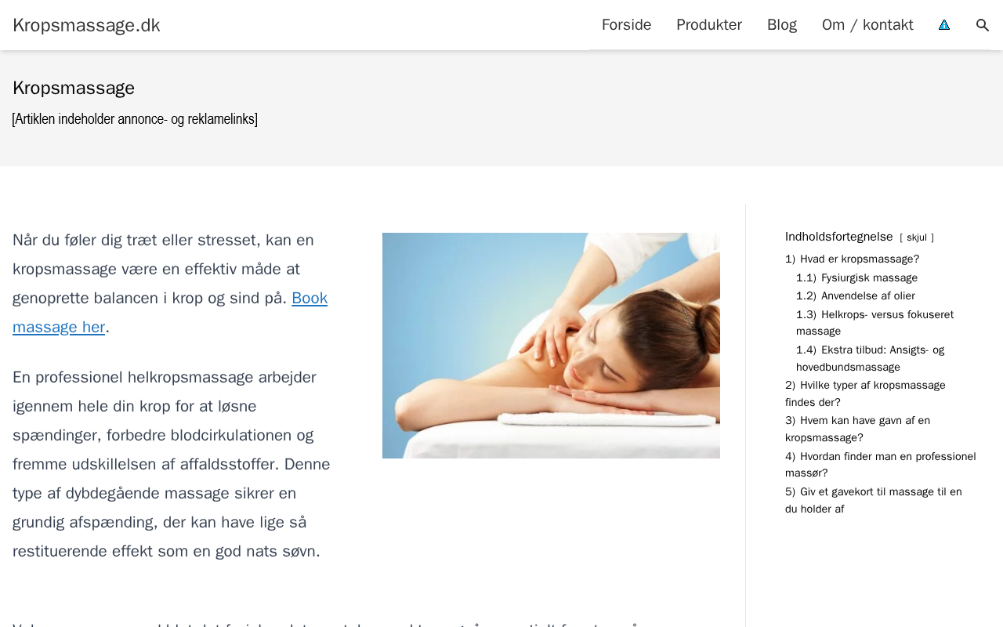Open the Produkter menu item

[709, 25]
